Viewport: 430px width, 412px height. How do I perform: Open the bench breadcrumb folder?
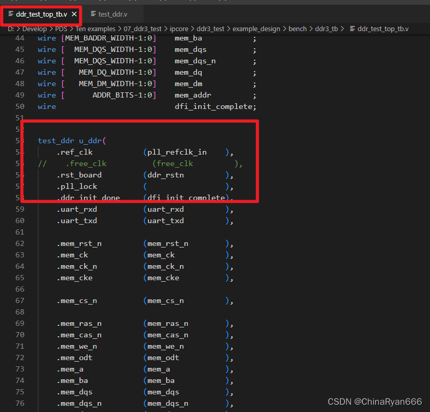click(297, 29)
